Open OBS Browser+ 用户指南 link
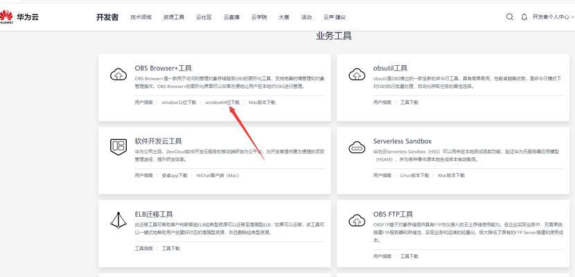 pyautogui.click(x=144, y=102)
